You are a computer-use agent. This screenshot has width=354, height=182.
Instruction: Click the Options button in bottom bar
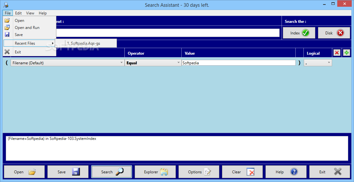click(199, 172)
